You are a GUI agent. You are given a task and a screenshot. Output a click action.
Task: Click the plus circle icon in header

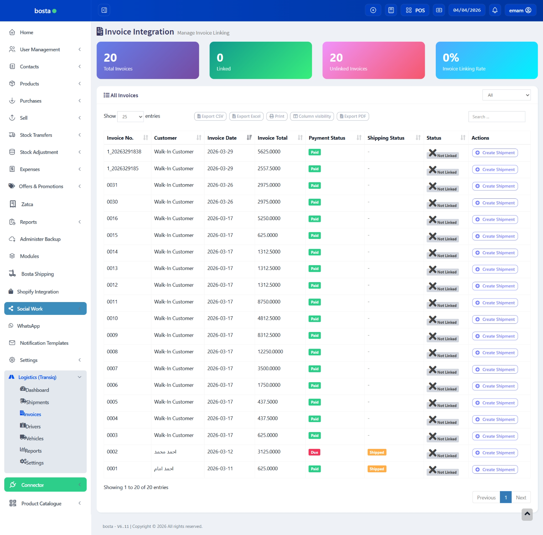[x=373, y=10]
